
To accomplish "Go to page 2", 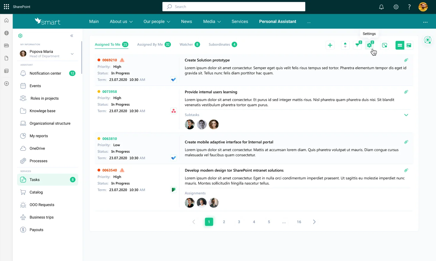I will click(x=224, y=222).
